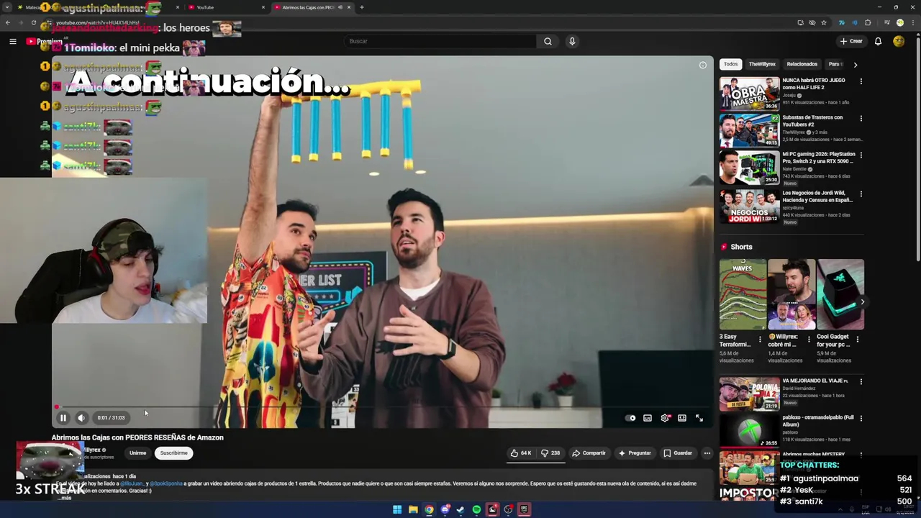Open Cool Gadget for your pc short
The image size is (921, 518).
click(840, 294)
